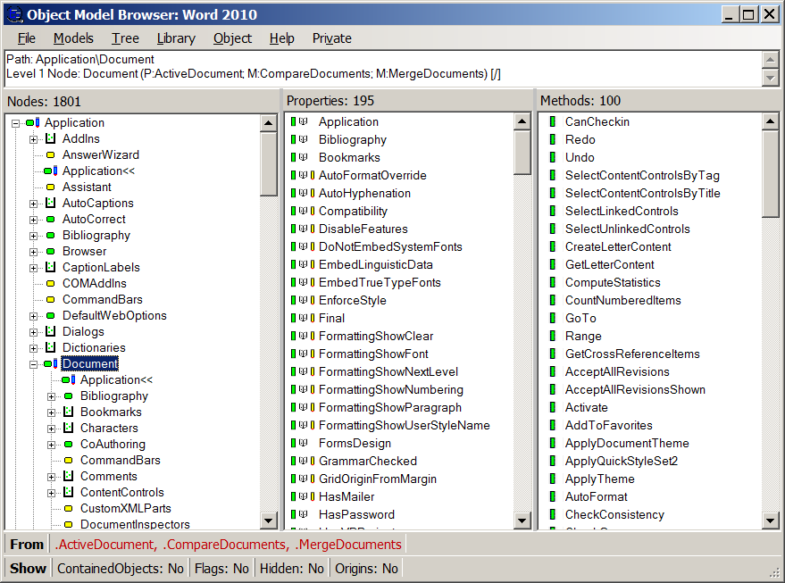The height and width of the screenshot is (583, 785).
Task: Click the green icon beside CanCheckin method
Action: (x=553, y=121)
